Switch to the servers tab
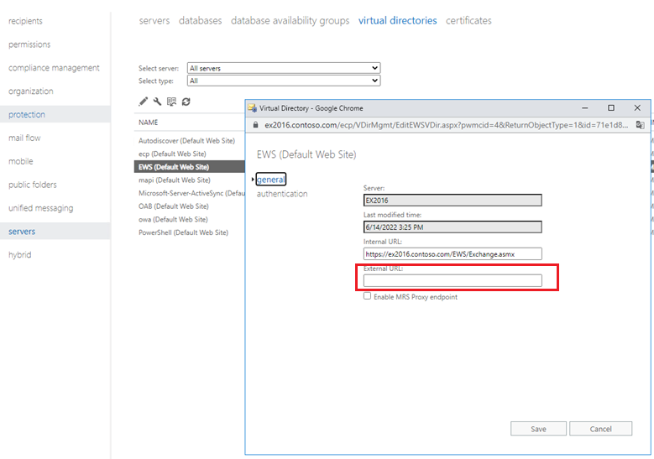 coord(154,20)
